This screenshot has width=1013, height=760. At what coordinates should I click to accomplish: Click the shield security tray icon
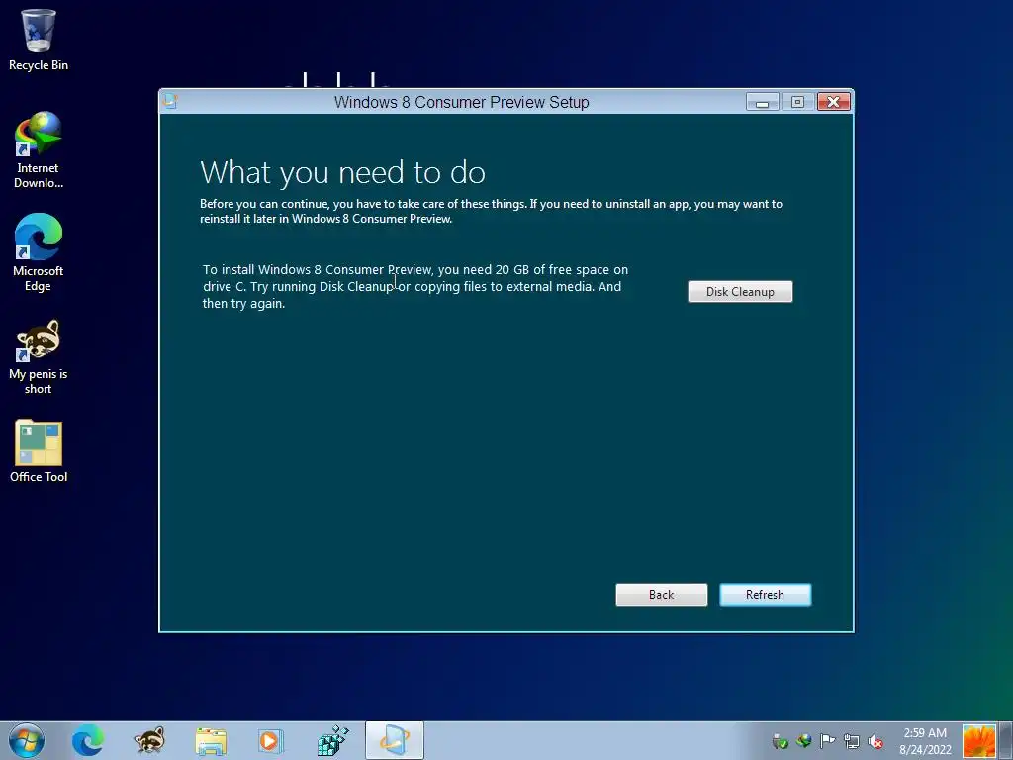780,741
